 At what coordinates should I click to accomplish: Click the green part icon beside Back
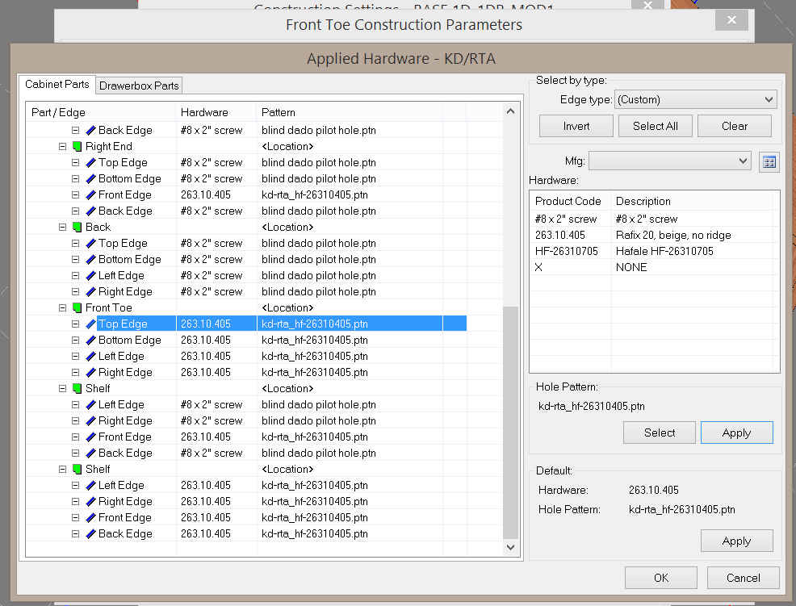click(x=77, y=228)
